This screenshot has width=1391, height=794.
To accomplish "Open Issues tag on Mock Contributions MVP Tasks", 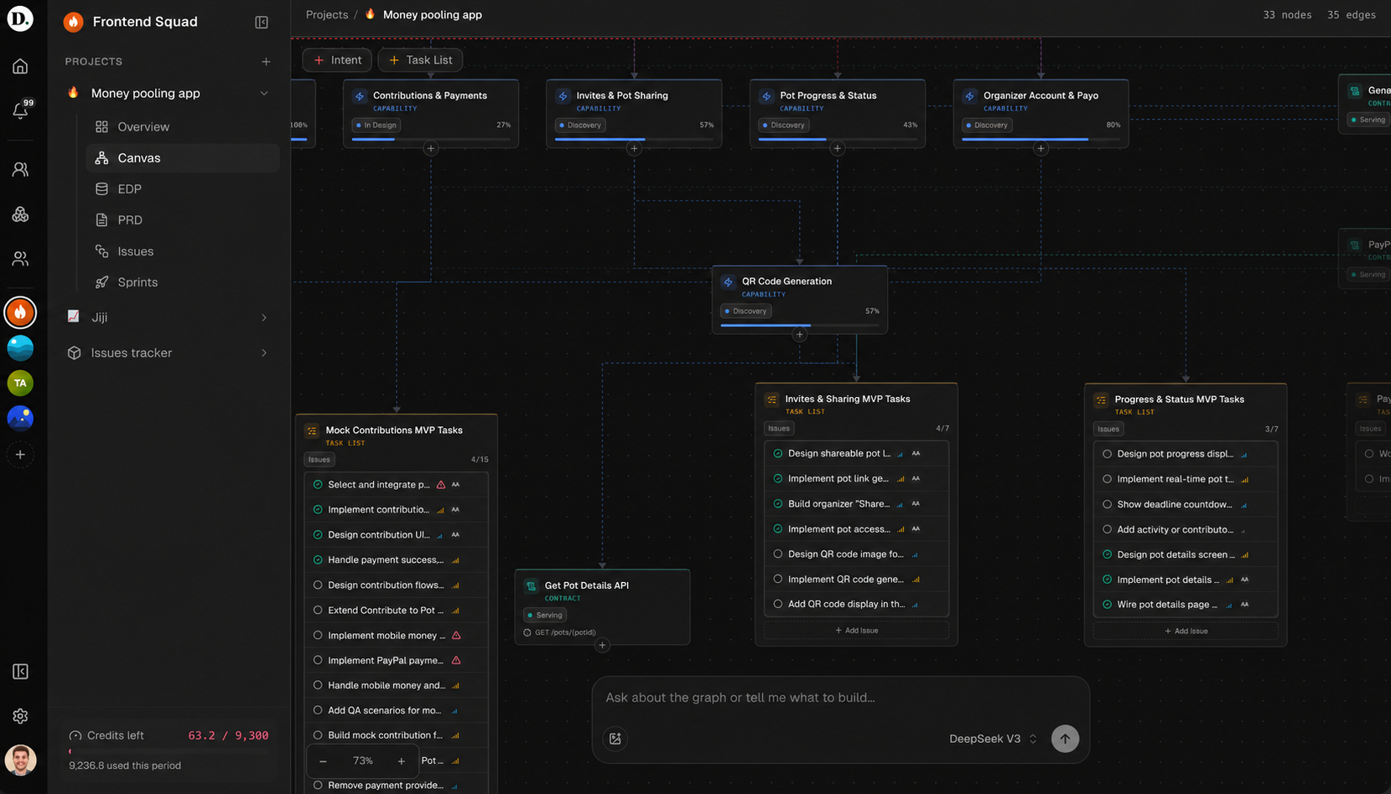I will click(319, 459).
